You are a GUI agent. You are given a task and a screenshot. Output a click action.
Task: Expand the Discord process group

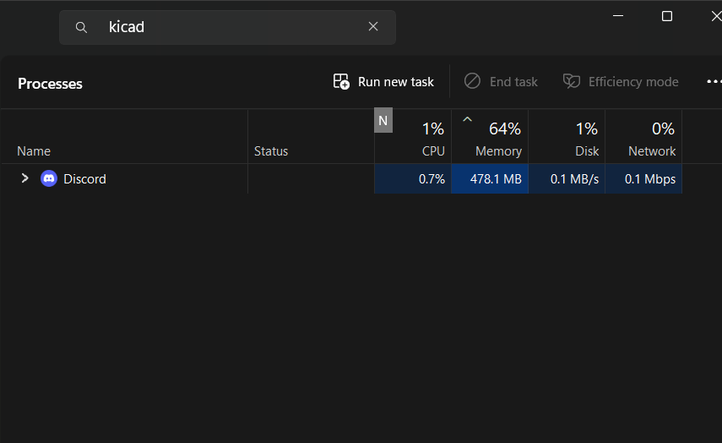tap(24, 178)
